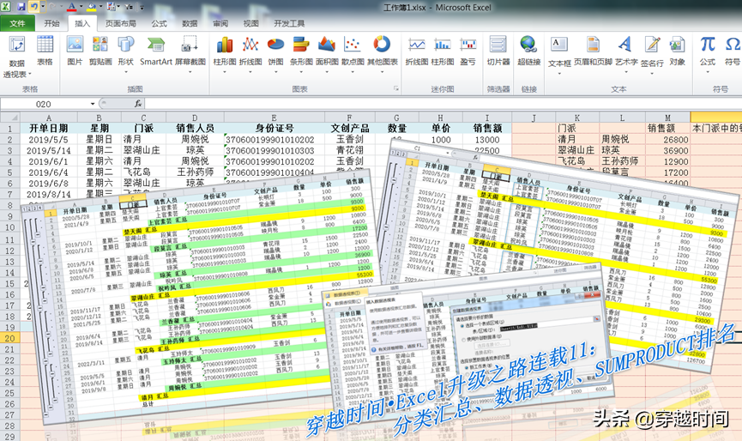Open clip art with 剪贴画 icon
Screen dimensions: 742x441
pyautogui.click(x=100, y=51)
